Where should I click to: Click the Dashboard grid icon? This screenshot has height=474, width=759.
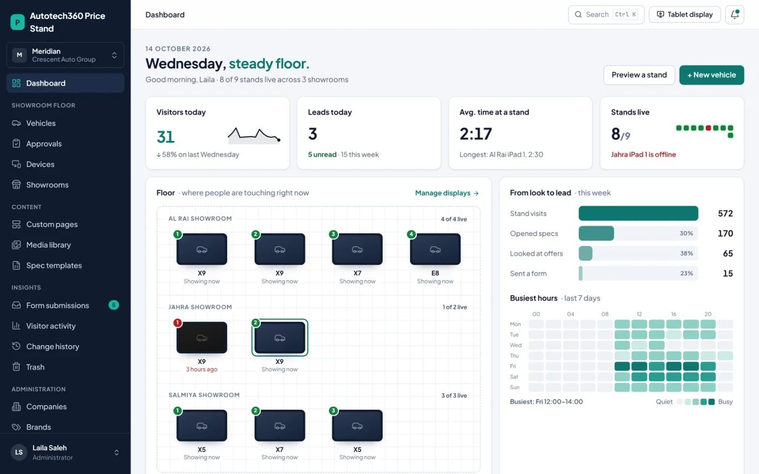tap(16, 83)
